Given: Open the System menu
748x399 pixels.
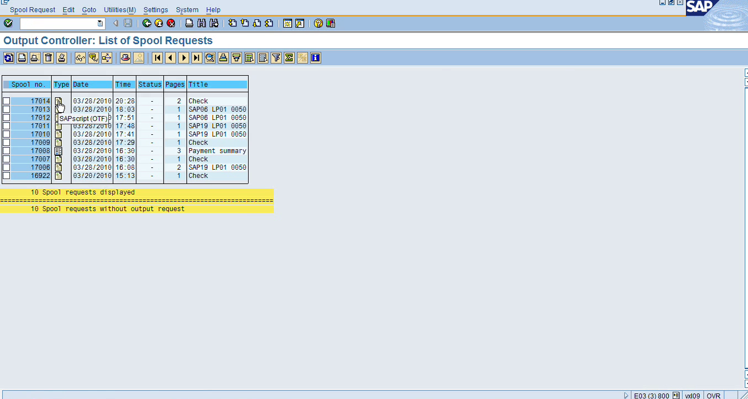Looking at the screenshot, I should [187, 10].
